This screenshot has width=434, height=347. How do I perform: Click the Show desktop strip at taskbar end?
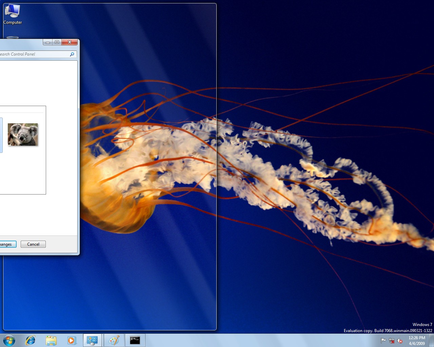click(431, 340)
